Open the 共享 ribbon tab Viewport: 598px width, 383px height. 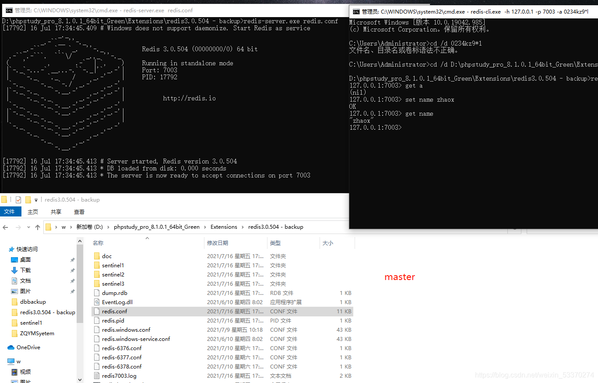tap(56, 212)
